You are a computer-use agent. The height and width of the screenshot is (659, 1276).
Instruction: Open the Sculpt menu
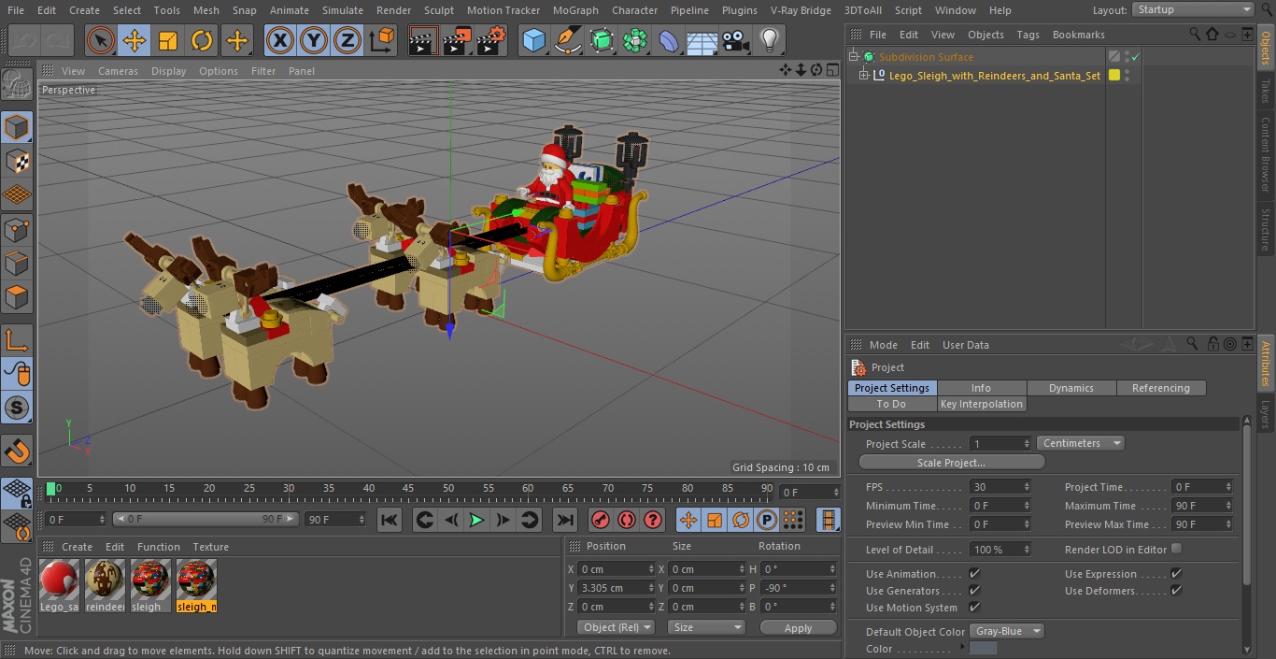coord(438,10)
